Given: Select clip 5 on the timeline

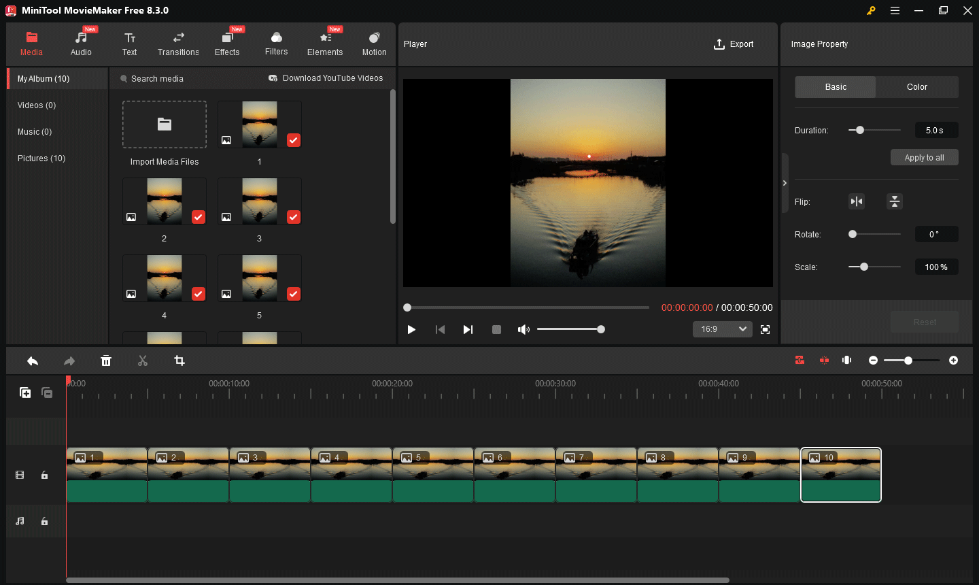Looking at the screenshot, I should [x=433, y=475].
